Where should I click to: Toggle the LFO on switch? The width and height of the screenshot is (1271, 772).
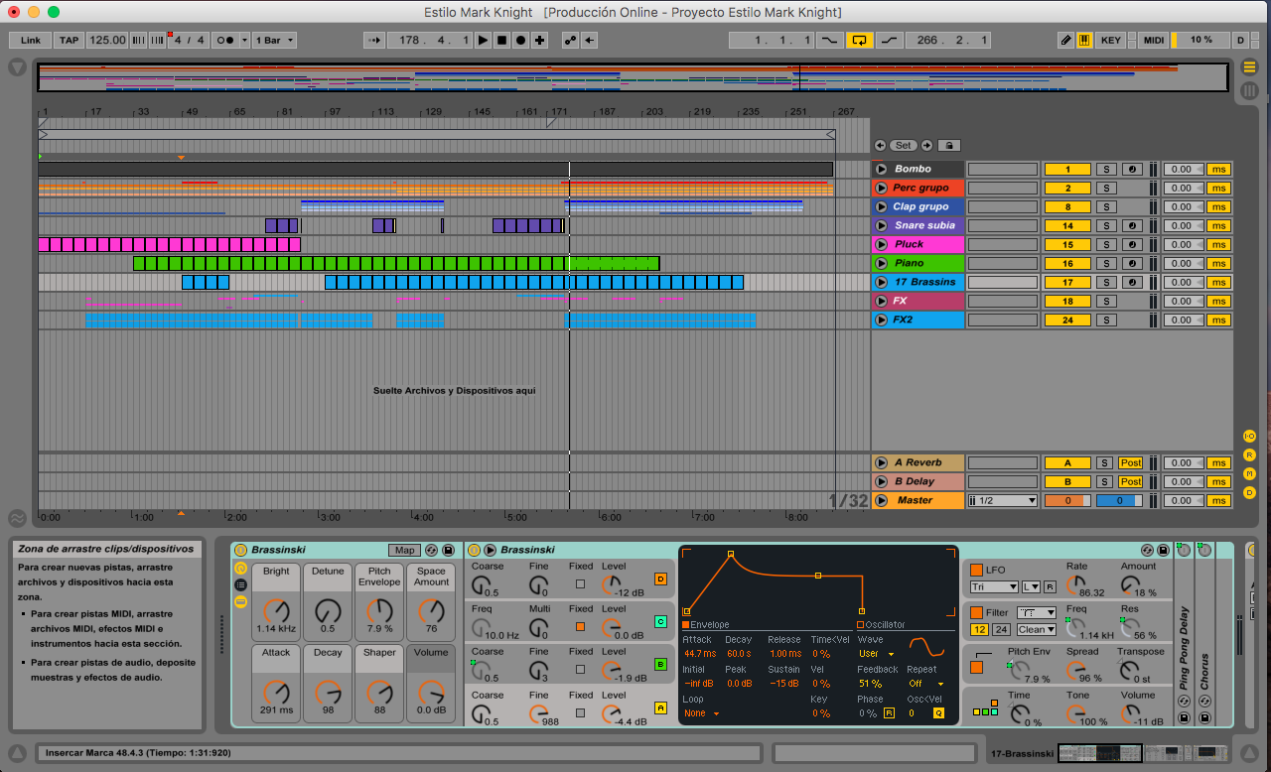click(976, 571)
